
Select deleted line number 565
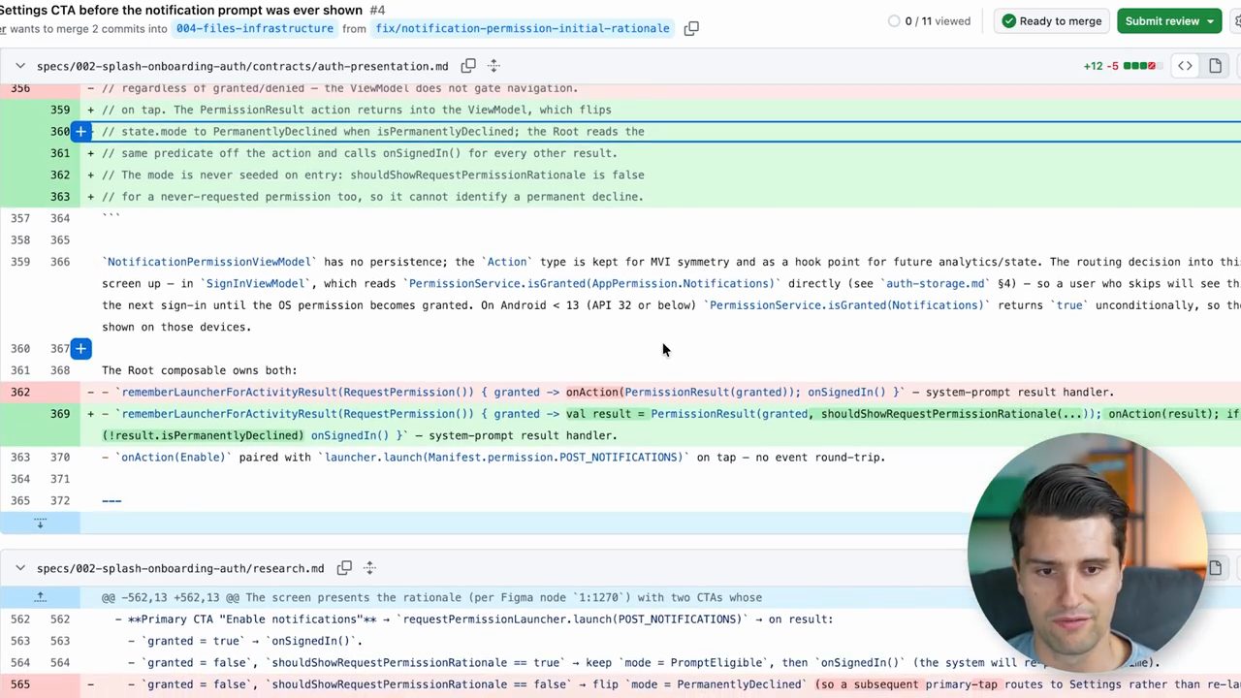coord(19,684)
